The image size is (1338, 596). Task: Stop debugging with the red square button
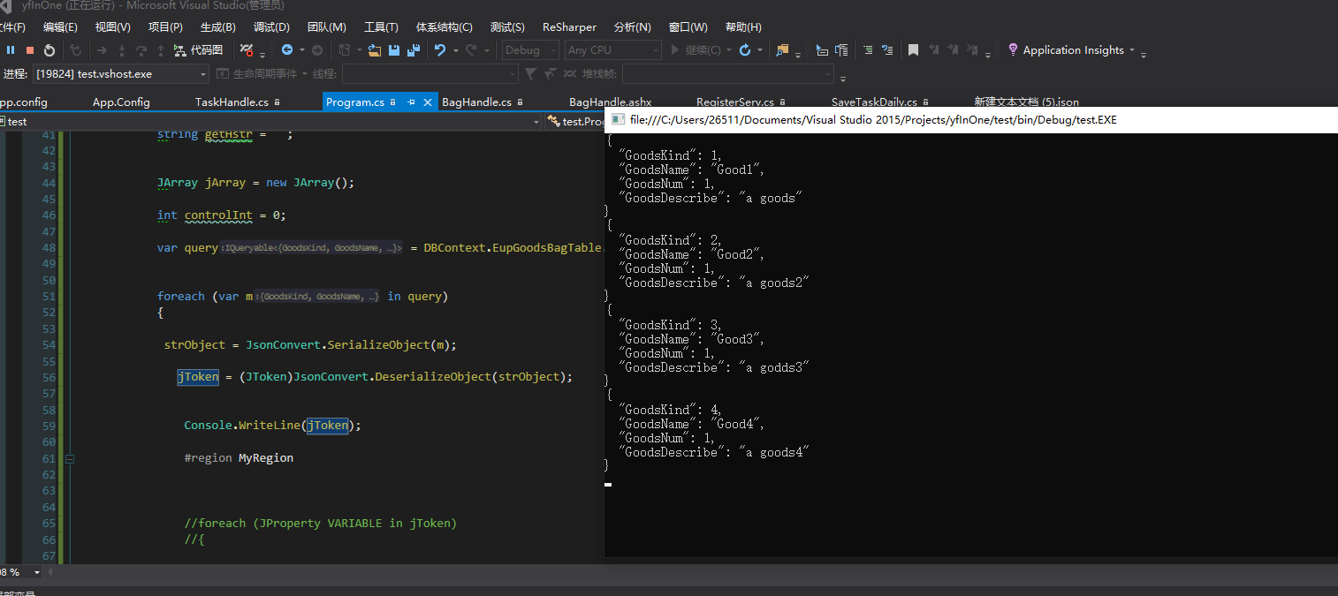click(30, 50)
